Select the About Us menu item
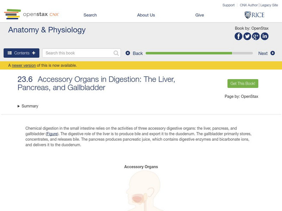The height and width of the screenshot is (211, 282). [x=146, y=15]
